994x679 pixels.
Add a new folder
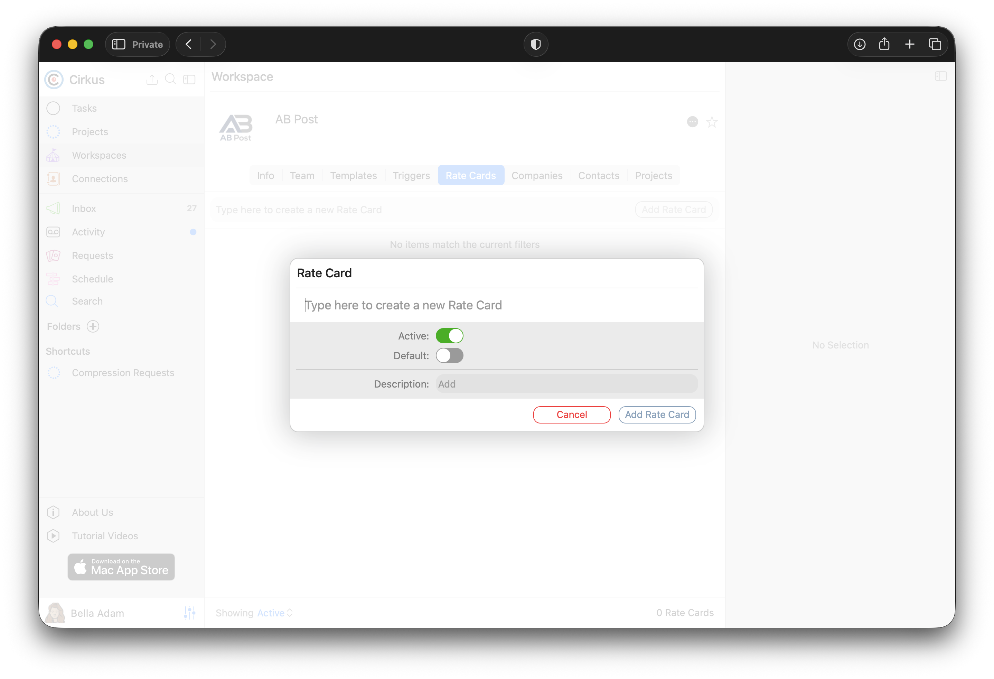point(93,326)
